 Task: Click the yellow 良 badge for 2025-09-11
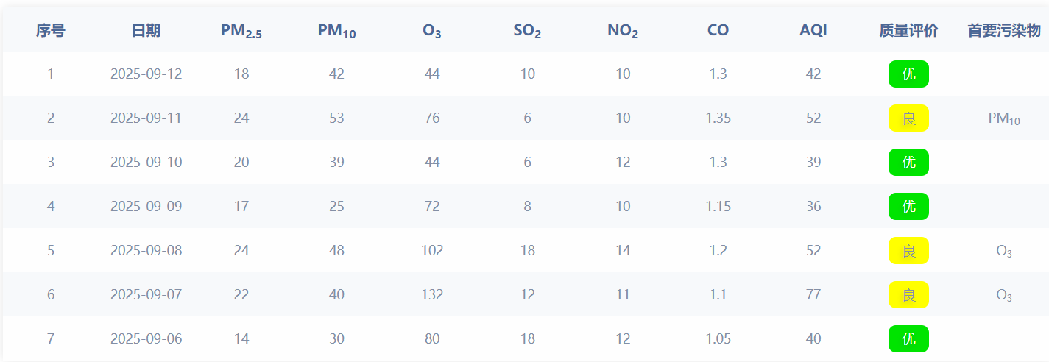pyautogui.click(x=908, y=118)
